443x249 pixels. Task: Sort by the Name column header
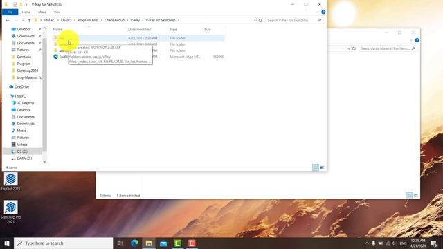pos(57,29)
